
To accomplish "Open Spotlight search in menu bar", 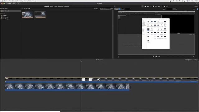I will point(182,1).
